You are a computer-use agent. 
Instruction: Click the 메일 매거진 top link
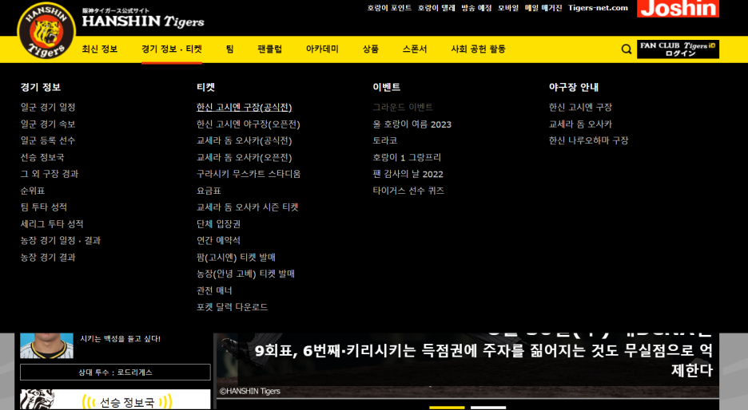point(543,8)
